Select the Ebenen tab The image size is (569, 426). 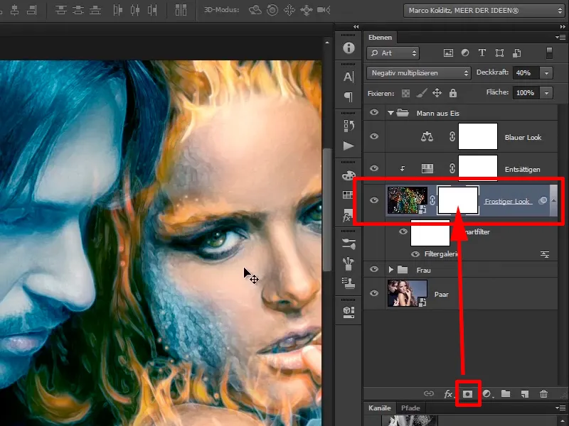pyautogui.click(x=380, y=38)
